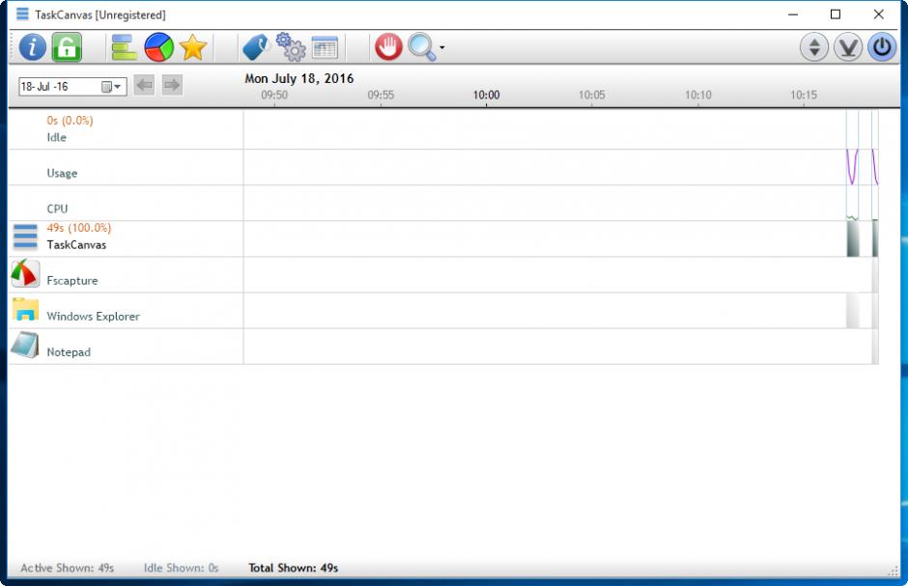This screenshot has height=586, width=908.
Task: Click the Mon July 18, 2016 heading
Action: click(x=298, y=78)
